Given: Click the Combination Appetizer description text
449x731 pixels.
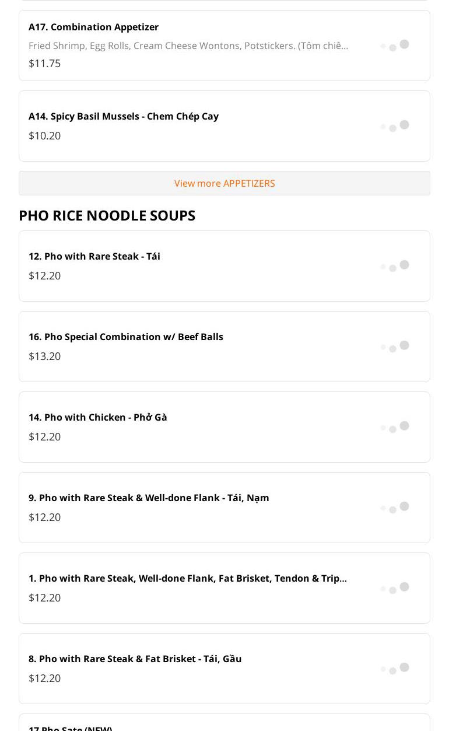Looking at the screenshot, I should [x=188, y=46].
